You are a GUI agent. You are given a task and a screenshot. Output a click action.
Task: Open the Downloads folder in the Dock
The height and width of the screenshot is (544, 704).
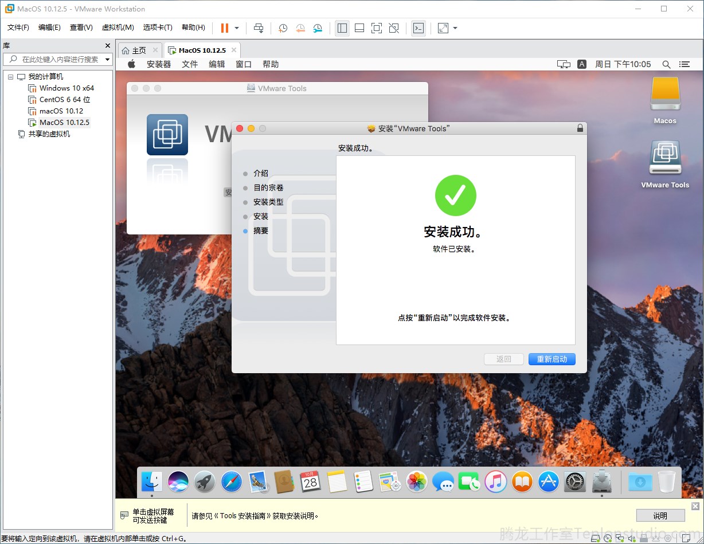point(640,482)
